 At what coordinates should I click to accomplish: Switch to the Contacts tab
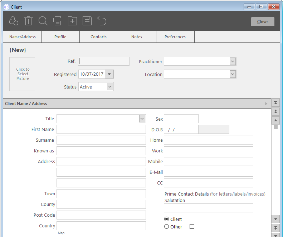[98, 37]
